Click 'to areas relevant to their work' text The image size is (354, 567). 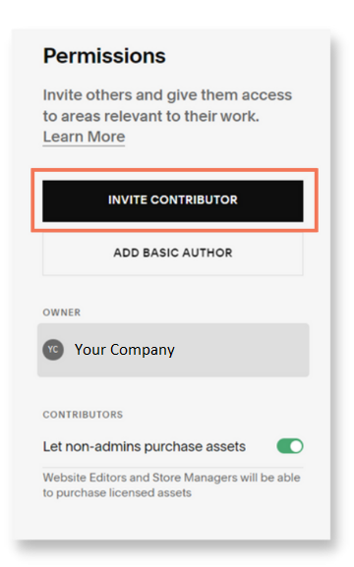[150, 116]
